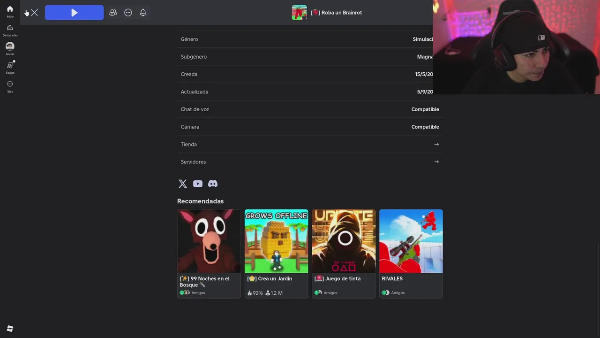The width and height of the screenshot is (600, 338).
Task: Click the Género row label
Action: click(x=189, y=39)
